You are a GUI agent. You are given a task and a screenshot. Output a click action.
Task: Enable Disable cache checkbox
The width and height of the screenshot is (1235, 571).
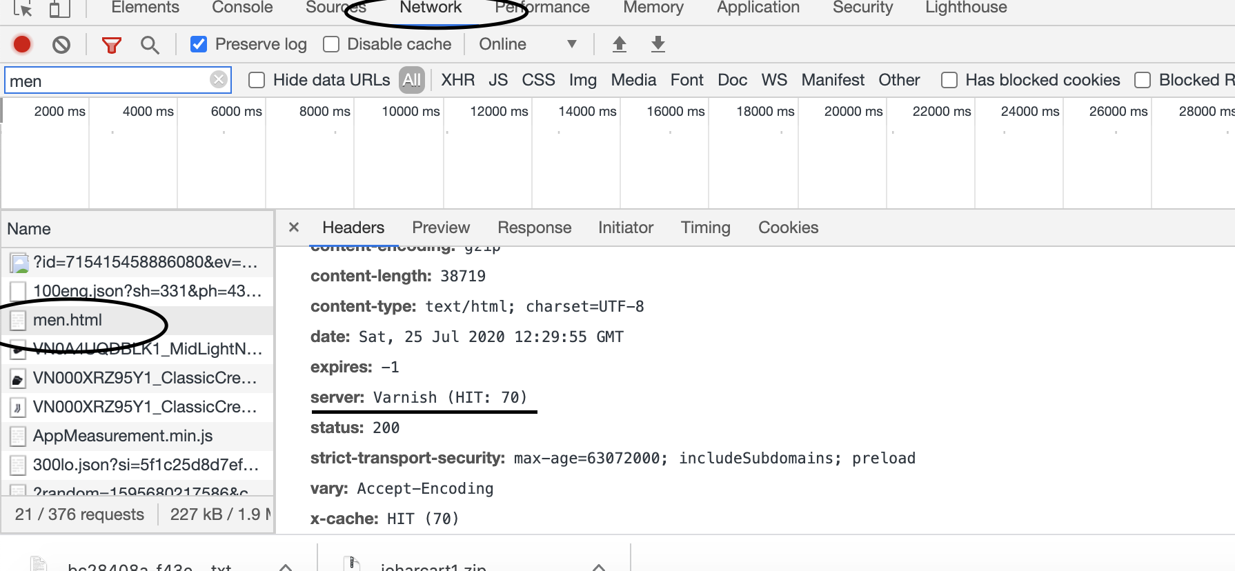tap(331, 44)
